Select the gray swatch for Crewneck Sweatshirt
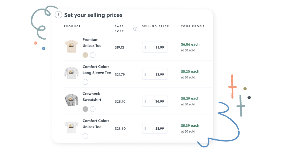Viewport: 295px width, 152px height. pyautogui.click(x=85, y=109)
